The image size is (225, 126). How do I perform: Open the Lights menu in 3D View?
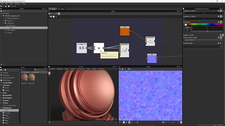tap(66, 69)
